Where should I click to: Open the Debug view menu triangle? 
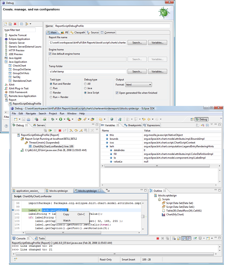(97, 130)
